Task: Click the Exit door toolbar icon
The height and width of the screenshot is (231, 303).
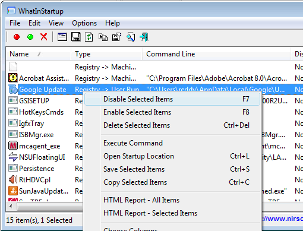Action: coord(144,37)
